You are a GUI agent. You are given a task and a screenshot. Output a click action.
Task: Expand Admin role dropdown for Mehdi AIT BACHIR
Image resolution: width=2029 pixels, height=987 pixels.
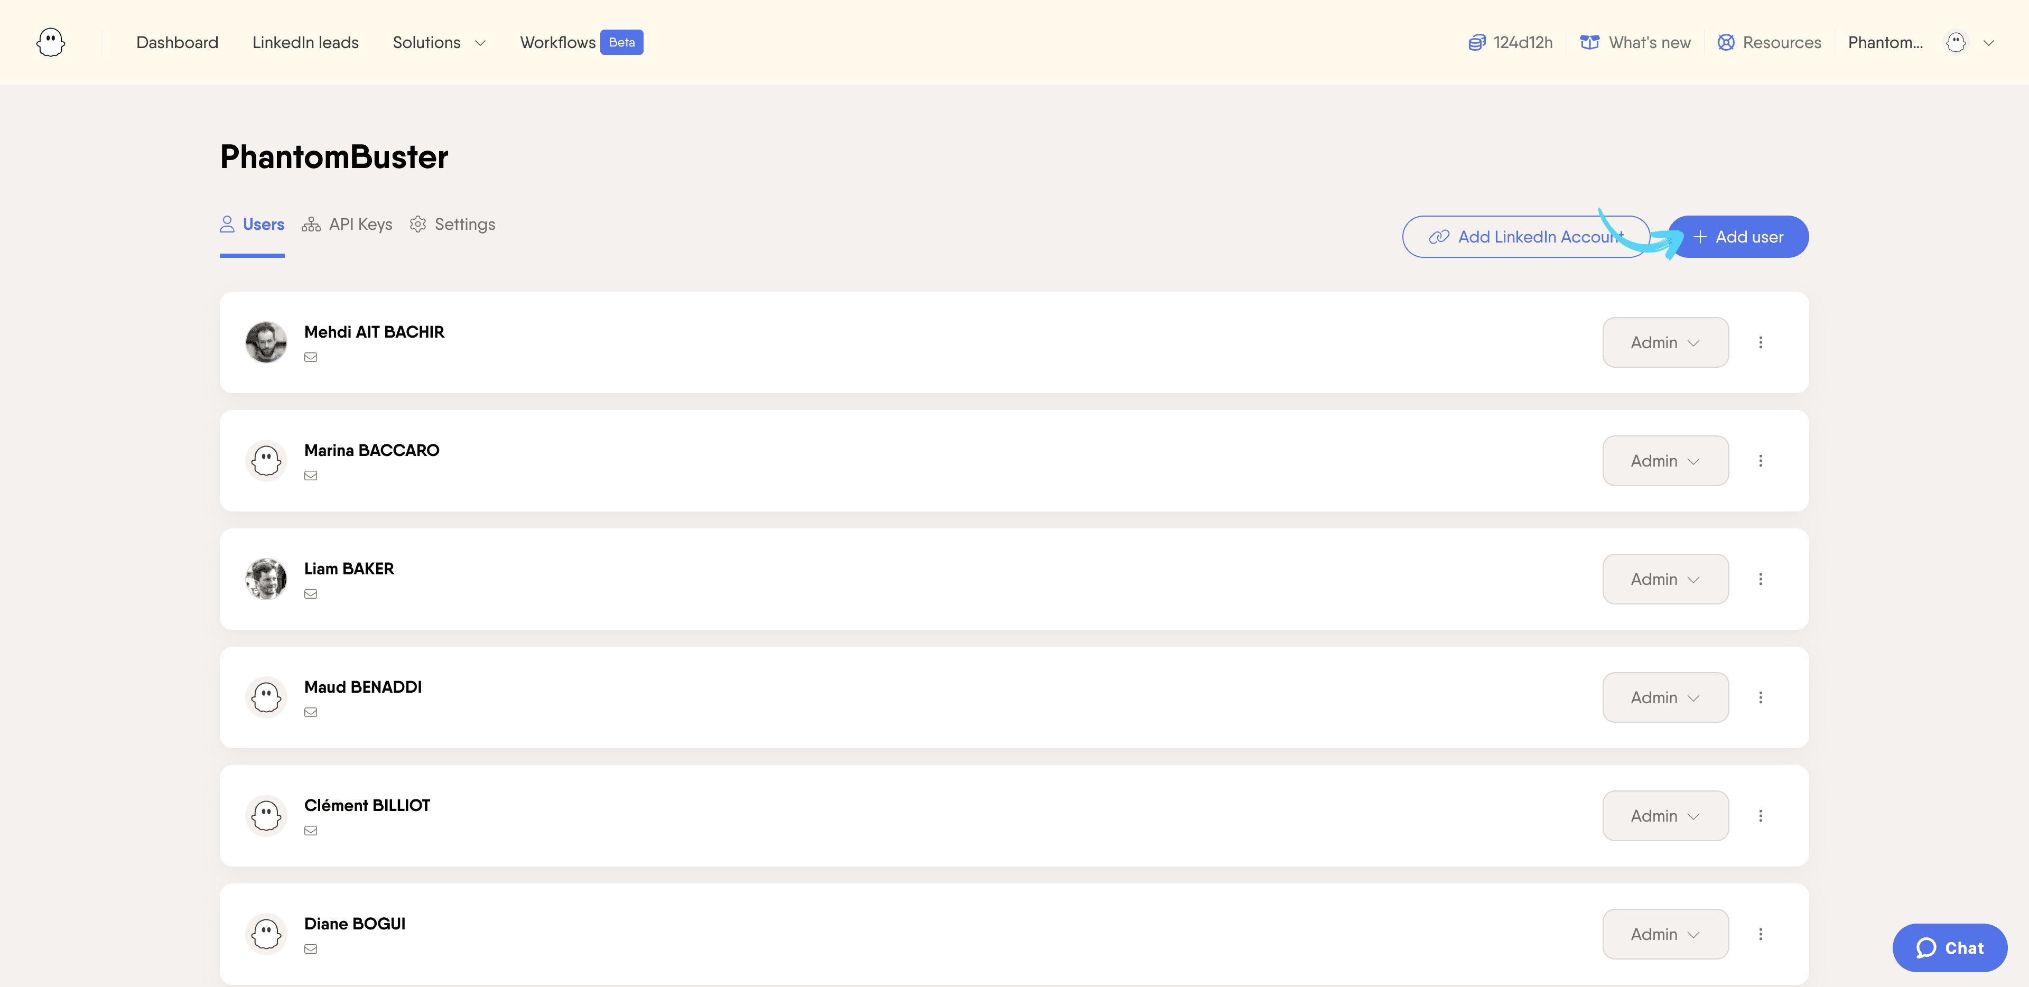(1665, 343)
